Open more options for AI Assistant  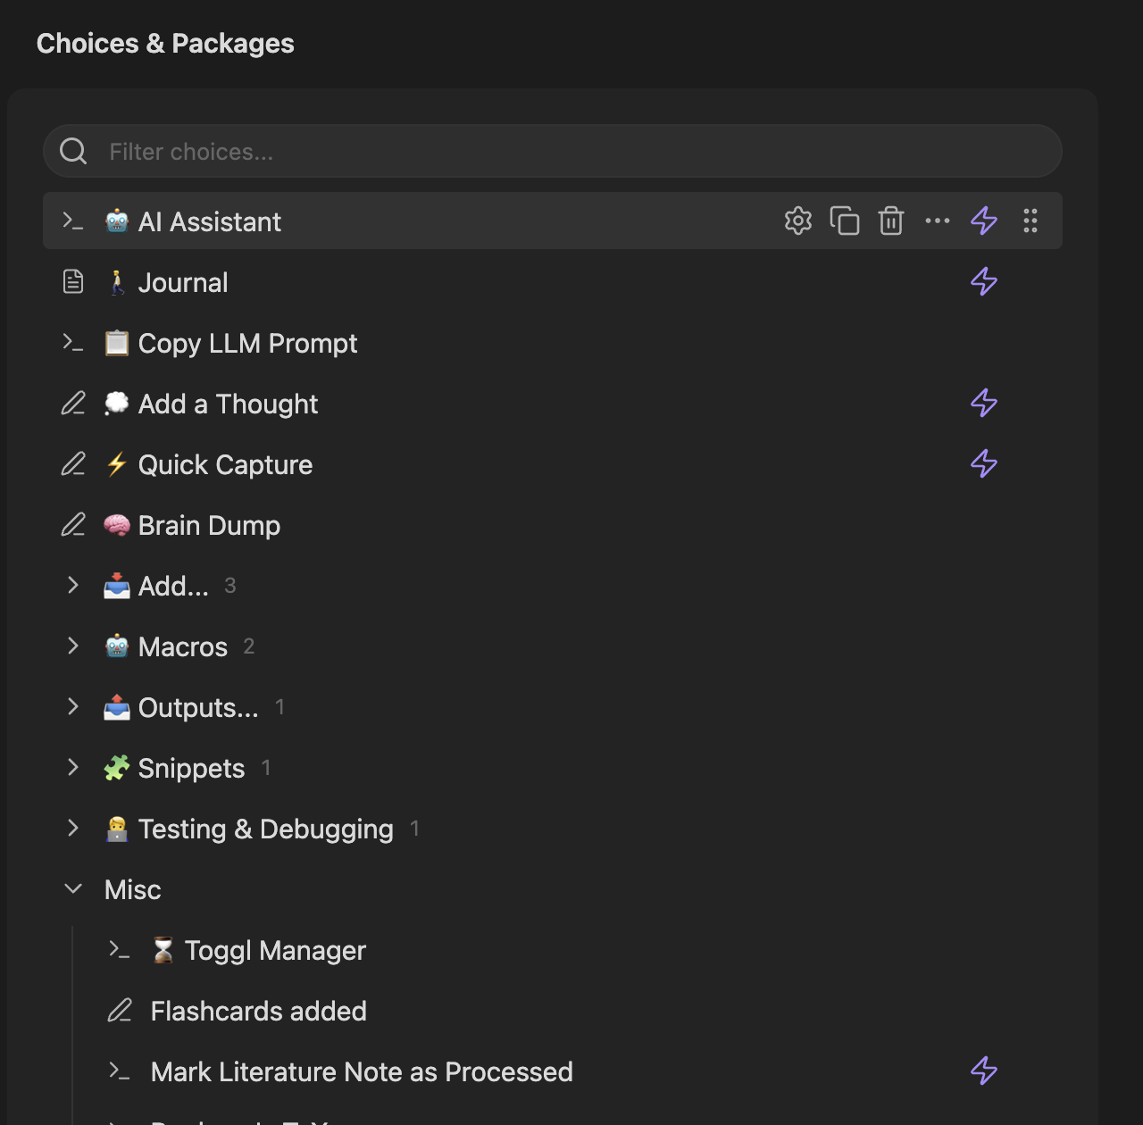[x=937, y=221]
